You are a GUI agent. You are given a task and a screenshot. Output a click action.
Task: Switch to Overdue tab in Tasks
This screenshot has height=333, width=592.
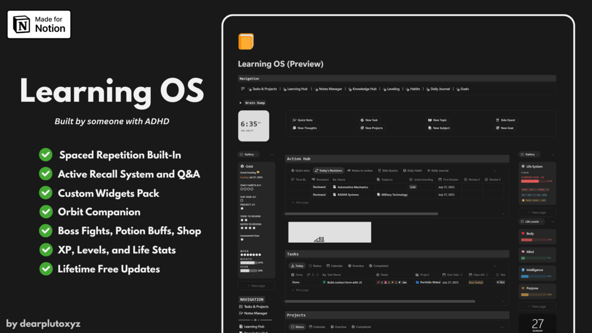356,266
